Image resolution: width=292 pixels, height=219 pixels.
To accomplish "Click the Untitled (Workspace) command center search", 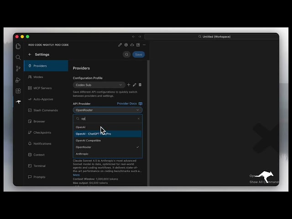I will (212, 36).
